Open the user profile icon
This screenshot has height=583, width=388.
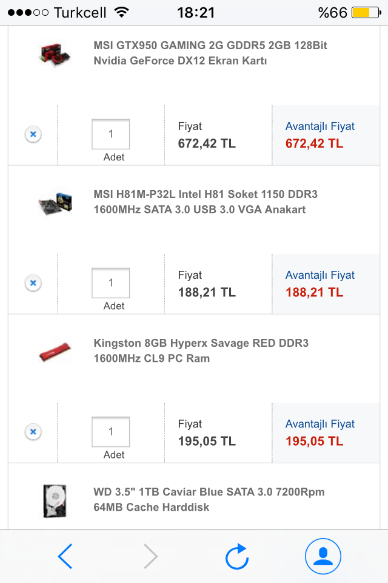(323, 556)
